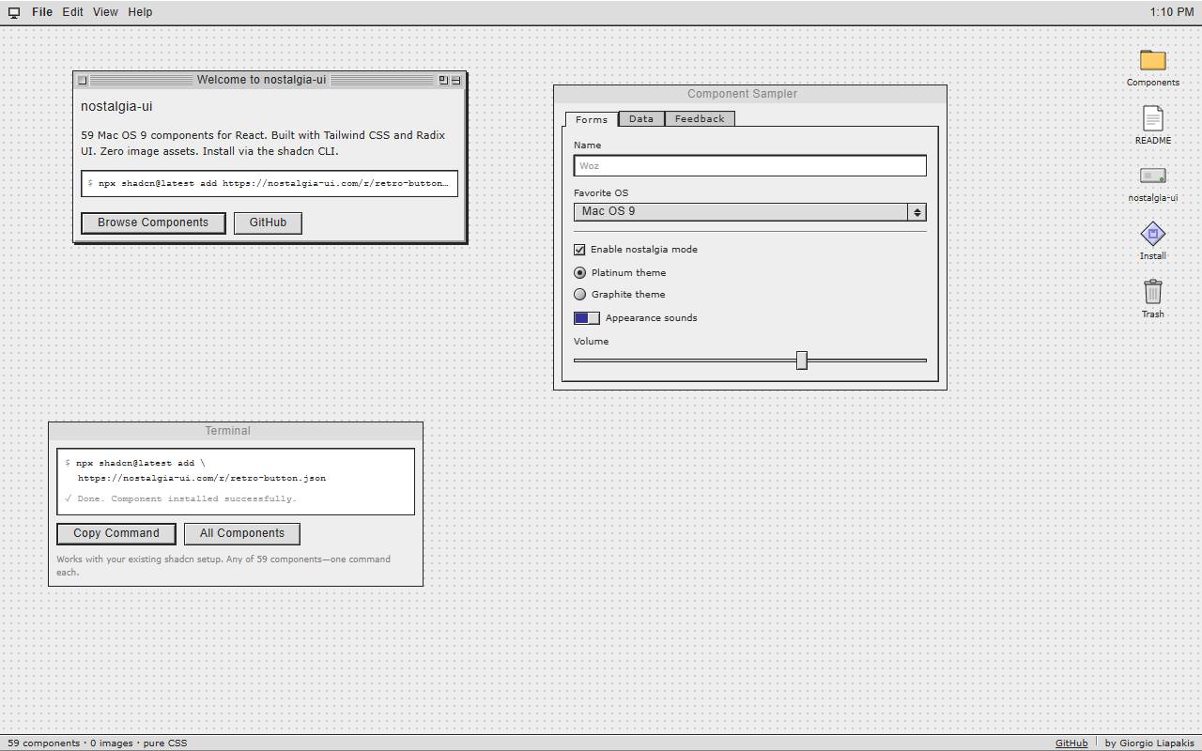The width and height of the screenshot is (1202, 751).
Task: Click the 'nostalgia-ui' heading in the Welcome window
Action: click(x=116, y=106)
